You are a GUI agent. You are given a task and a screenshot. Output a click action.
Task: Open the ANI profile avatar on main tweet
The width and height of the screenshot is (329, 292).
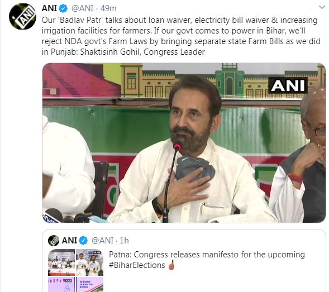pyautogui.click(x=22, y=16)
